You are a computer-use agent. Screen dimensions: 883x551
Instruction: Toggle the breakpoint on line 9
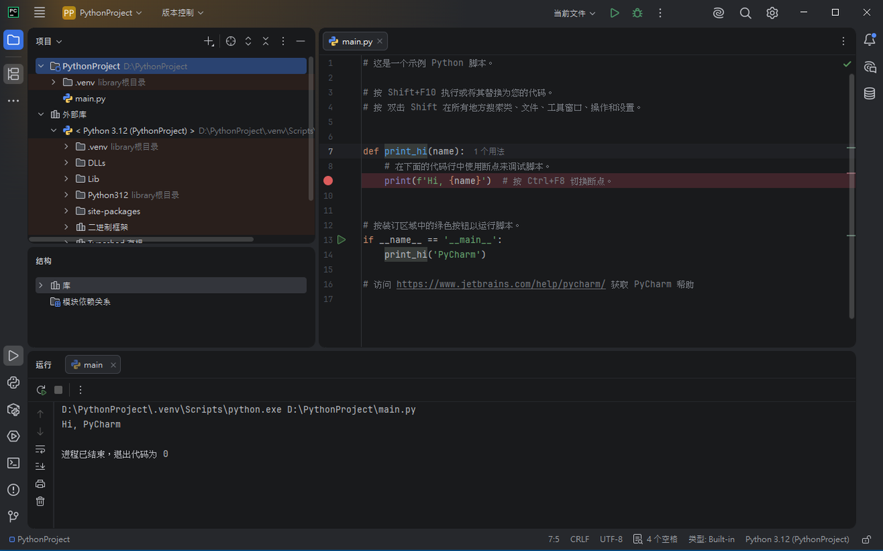coord(328,181)
